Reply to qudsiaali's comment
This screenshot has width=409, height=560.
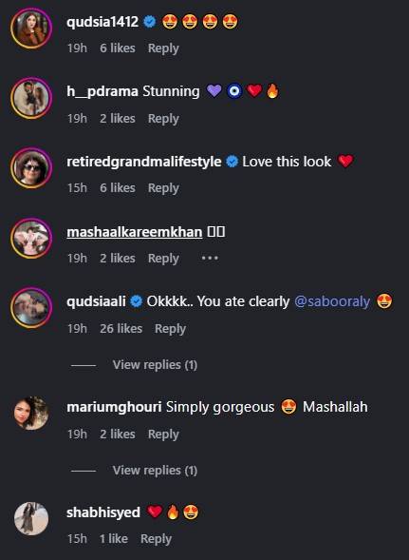(170, 329)
